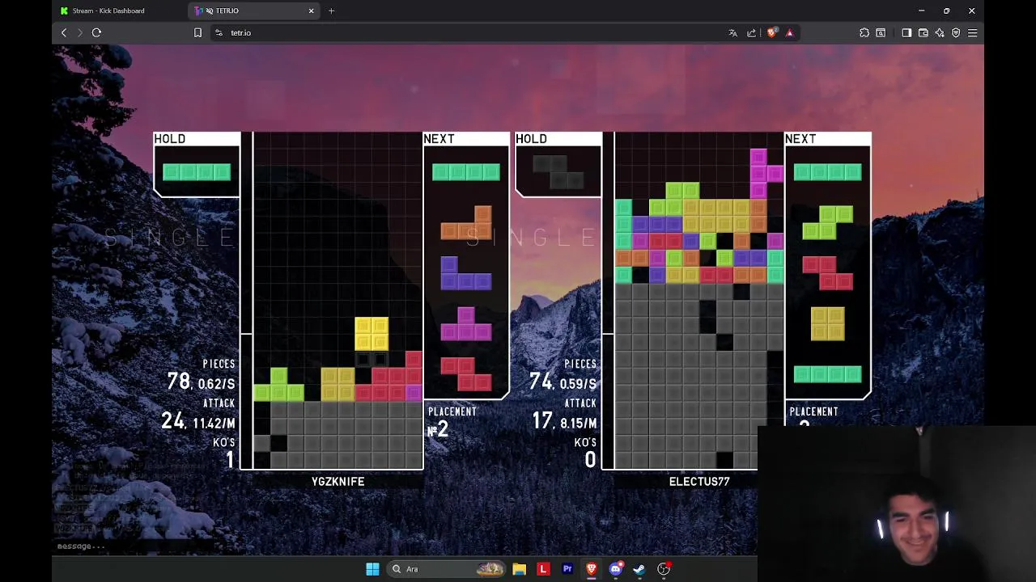Open the Brave Wallet icon
The width and height of the screenshot is (1036, 582).
pyautogui.click(x=923, y=32)
